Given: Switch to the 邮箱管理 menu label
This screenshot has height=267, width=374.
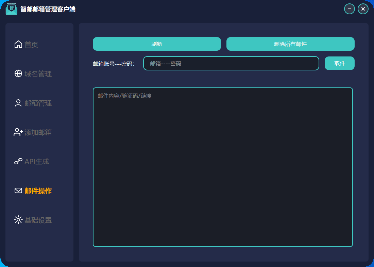Looking at the screenshot, I should (38, 103).
